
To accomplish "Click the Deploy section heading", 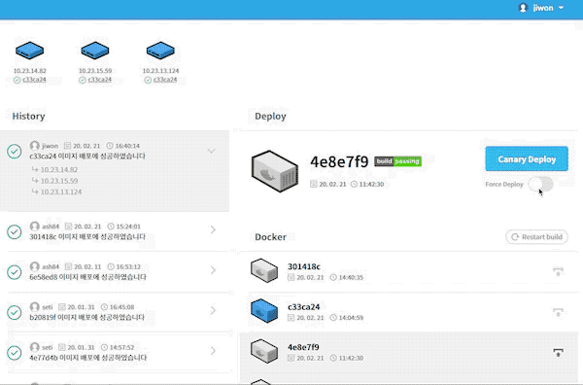I will tap(270, 116).
